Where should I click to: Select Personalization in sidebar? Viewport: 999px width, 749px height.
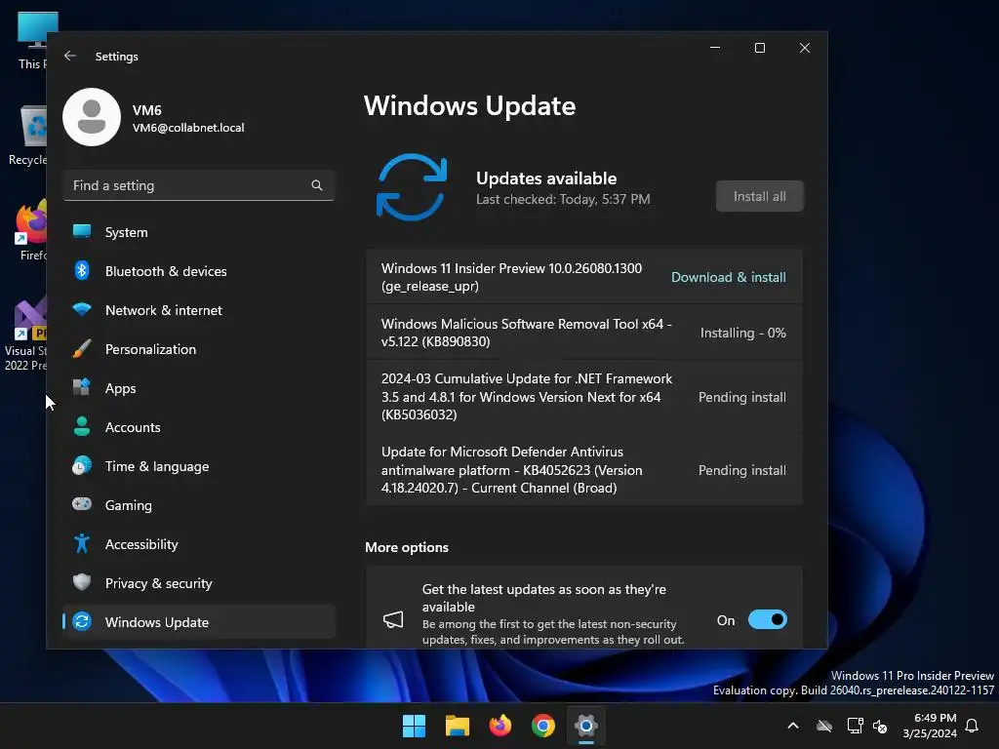tap(199, 349)
